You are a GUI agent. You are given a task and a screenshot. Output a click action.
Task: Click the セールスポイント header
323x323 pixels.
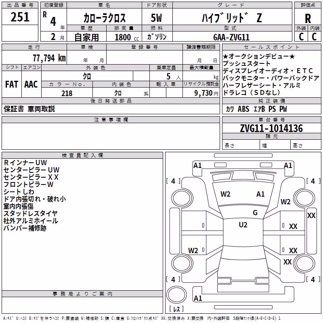(271, 47)
